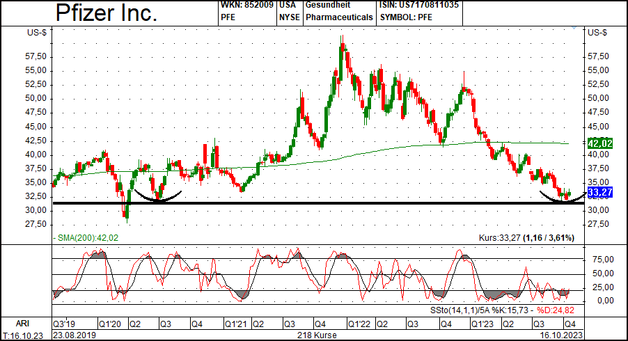
Task: Select the USA country label
Action: (288, 5)
